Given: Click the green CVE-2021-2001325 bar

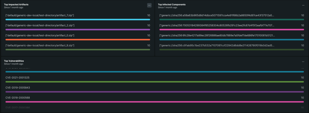Looking at the screenshot, I should pyautogui.click(x=154, y=82).
